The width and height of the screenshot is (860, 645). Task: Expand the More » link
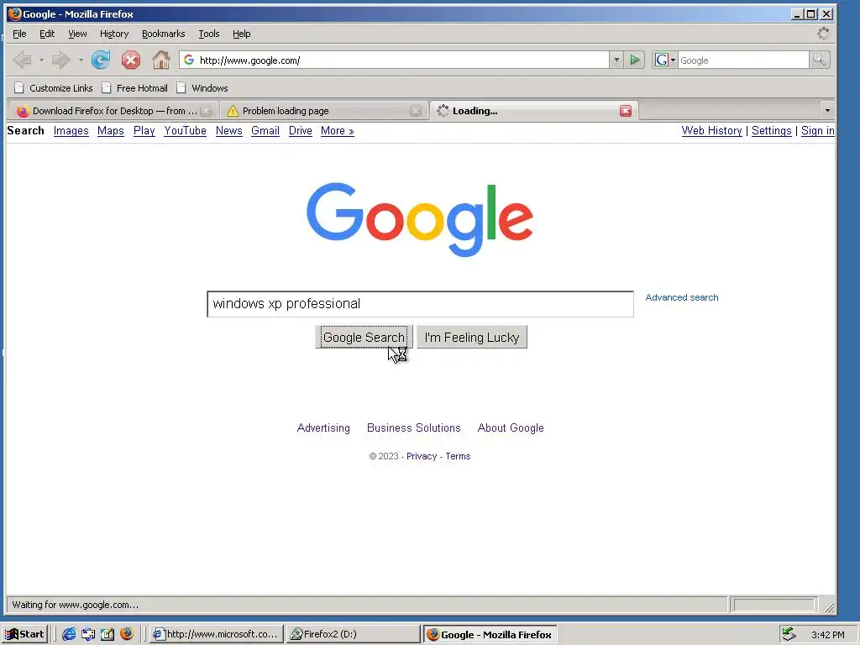click(337, 130)
